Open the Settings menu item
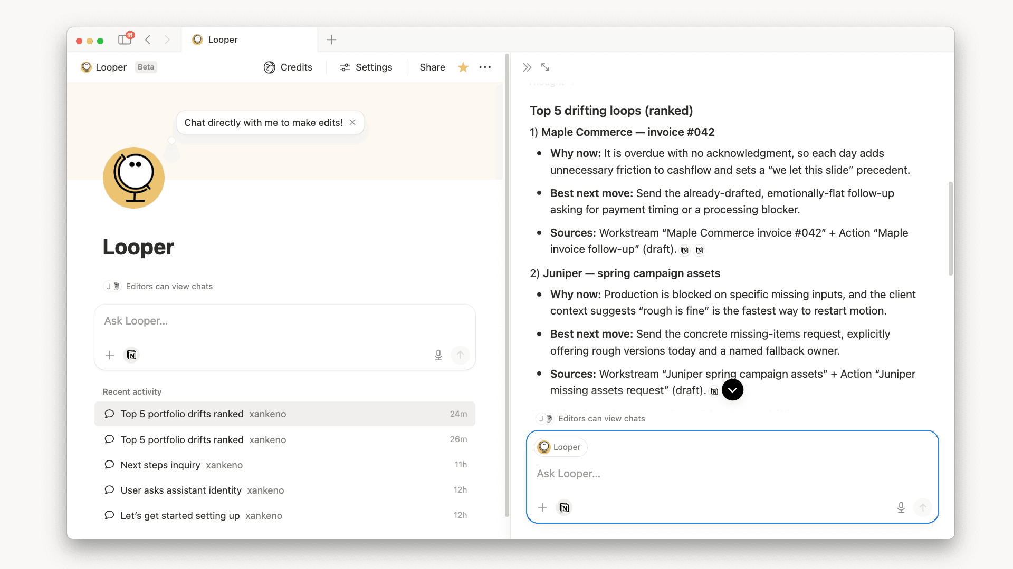 366,67
